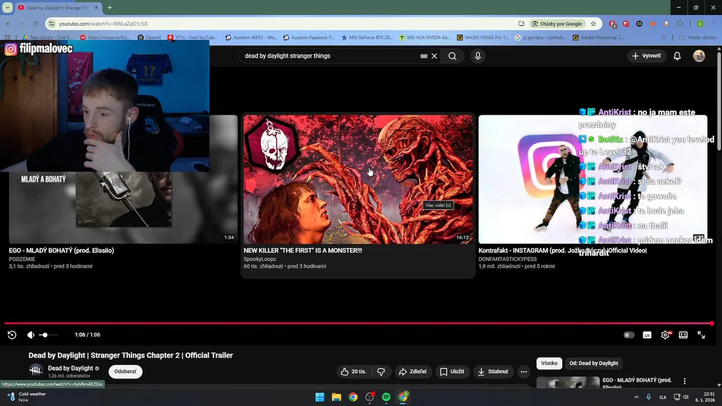The image size is (722, 406).
Task: Enter fullscreen mode
Action: coord(701,335)
